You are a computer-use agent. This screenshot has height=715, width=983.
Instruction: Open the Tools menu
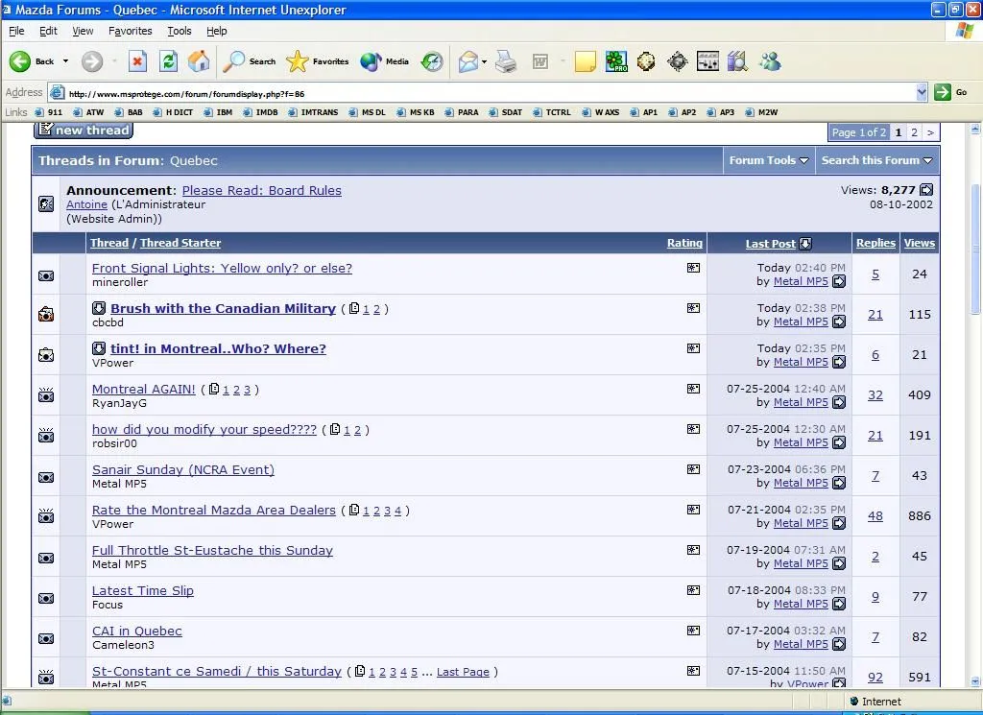pyautogui.click(x=180, y=31)
